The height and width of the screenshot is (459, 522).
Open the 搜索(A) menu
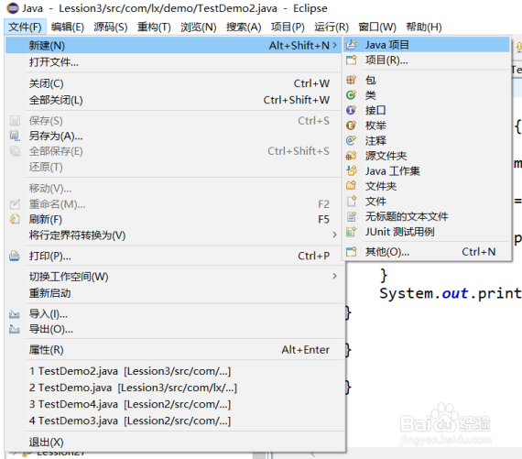pos(244,27)
